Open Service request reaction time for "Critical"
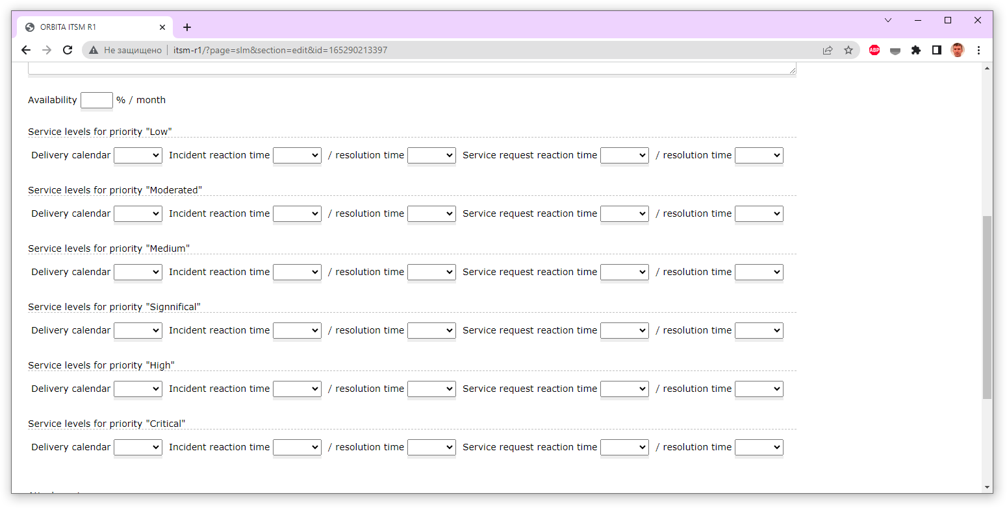This screenshot has width=1007, height=508. click(624, 447)
